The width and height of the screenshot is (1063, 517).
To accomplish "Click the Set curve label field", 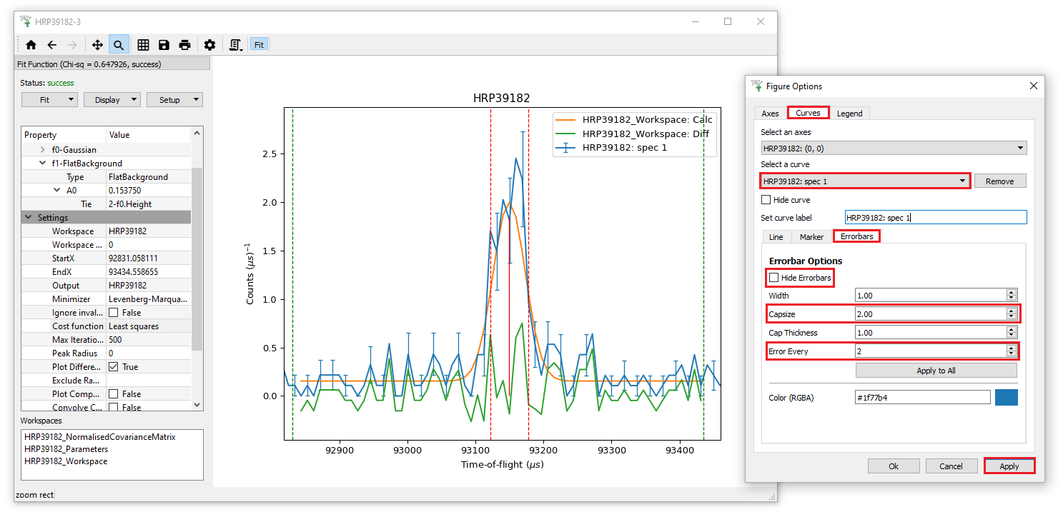I will (935, 218).
